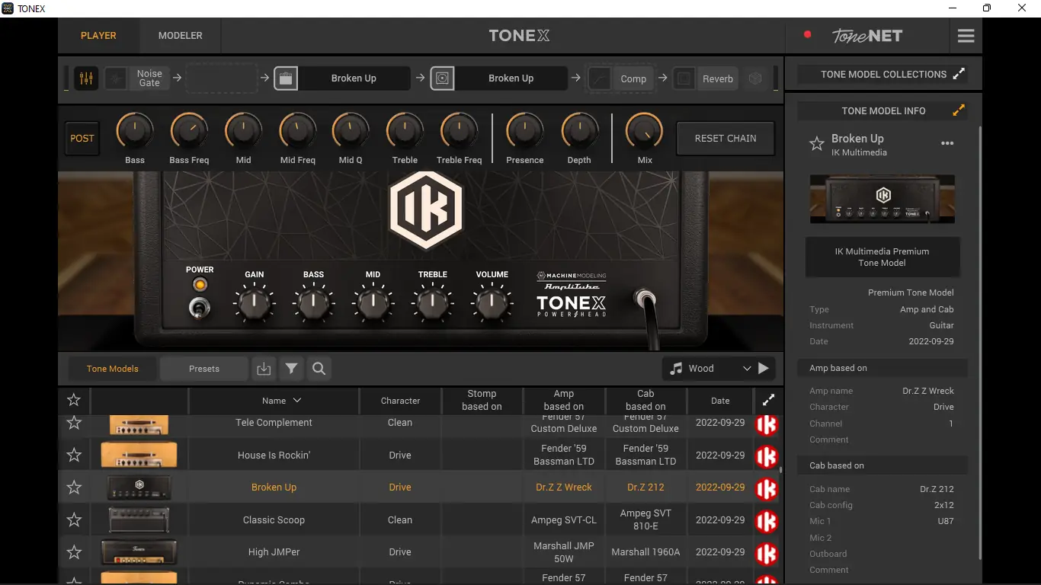Viewport: 1041px width, 585px height.
Task: Click IK logo in Classic Scoop row
Action: 767,521
